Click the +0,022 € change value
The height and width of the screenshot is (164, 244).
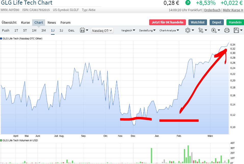tap(232, 3)
